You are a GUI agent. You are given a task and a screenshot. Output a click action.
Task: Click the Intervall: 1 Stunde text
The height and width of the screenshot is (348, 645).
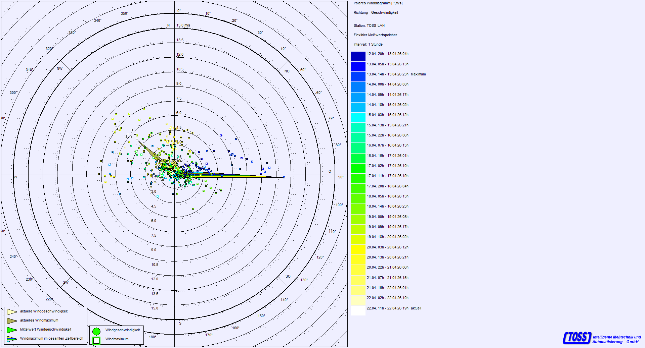tap(368, 44)
